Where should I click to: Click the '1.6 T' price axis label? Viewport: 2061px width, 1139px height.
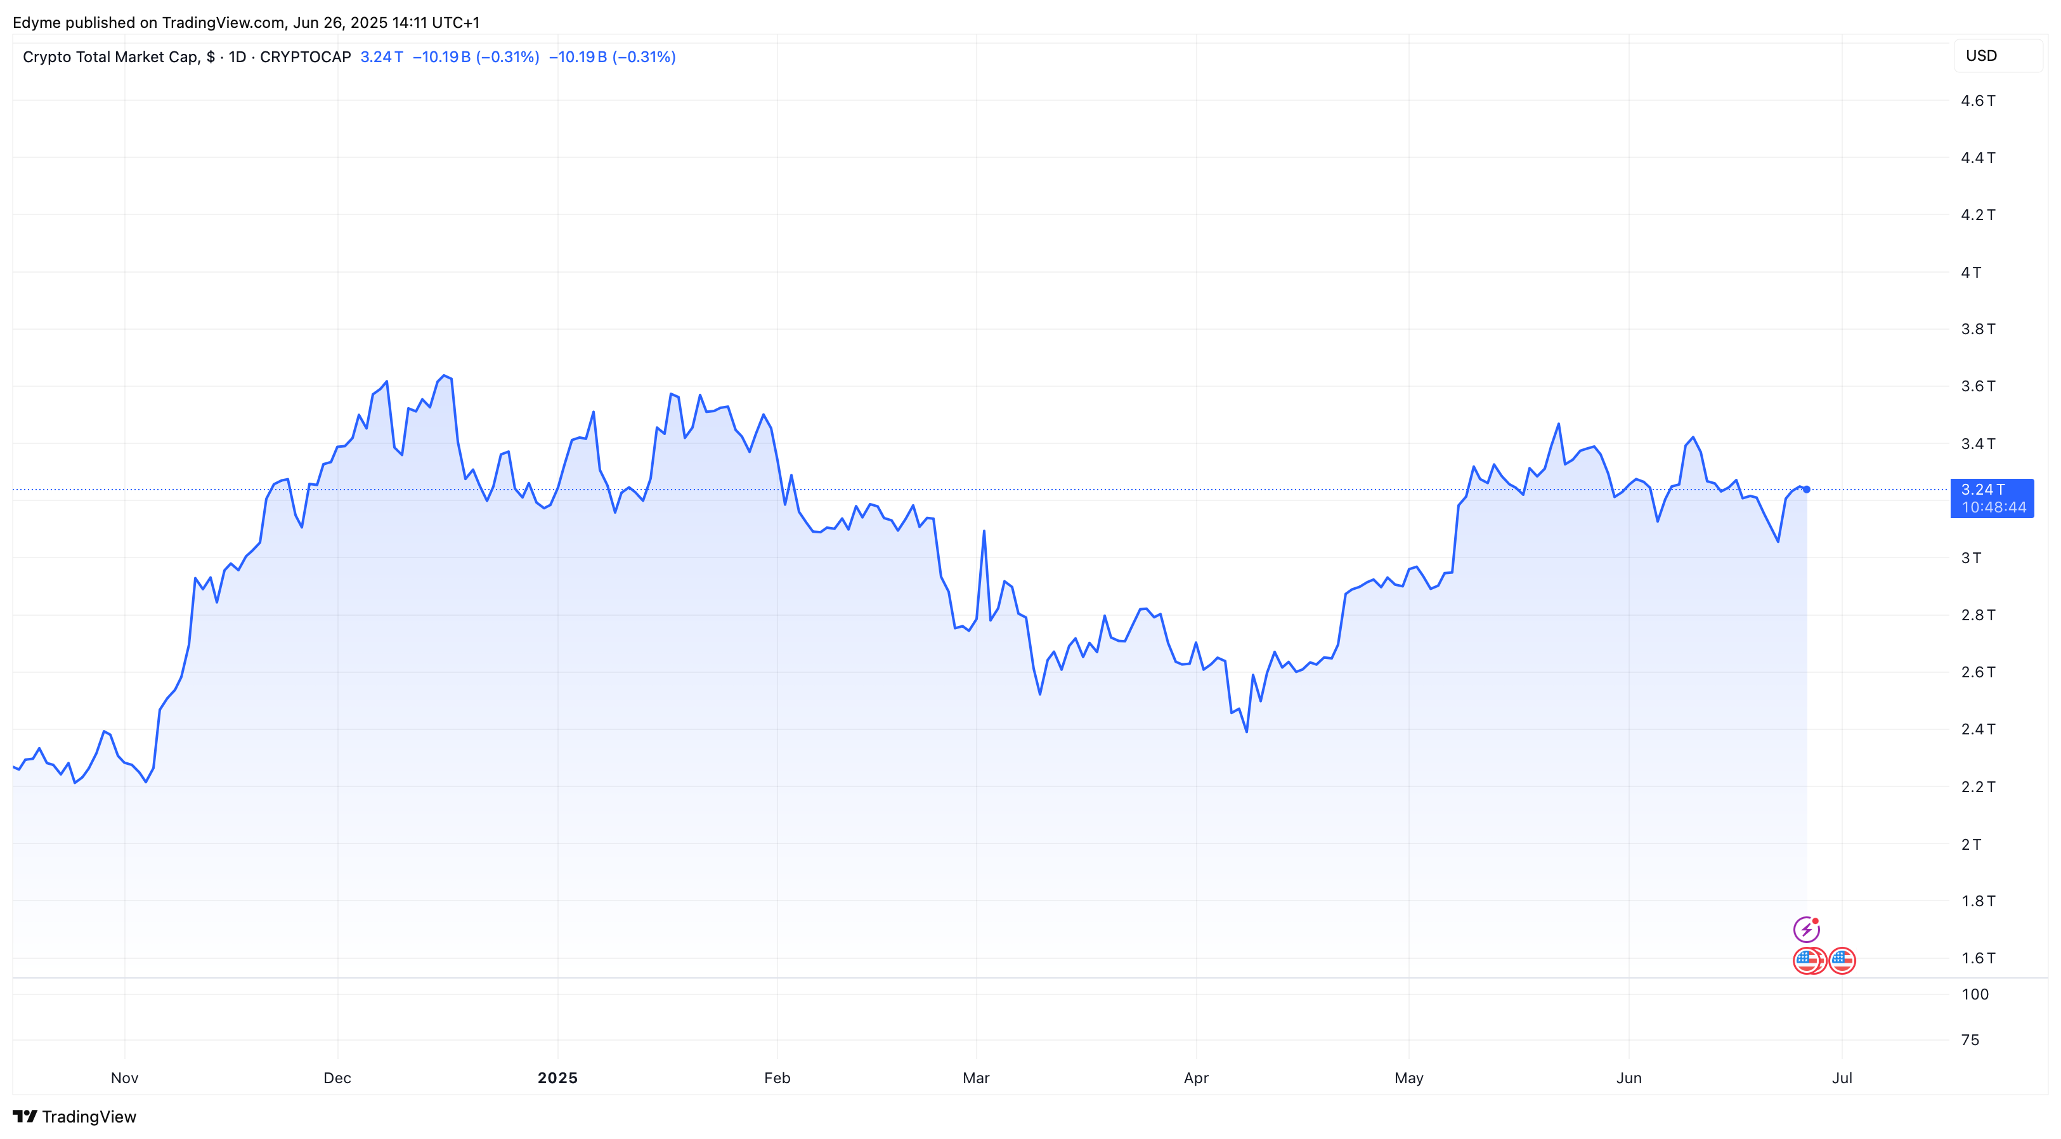(x=1978, y=958)
